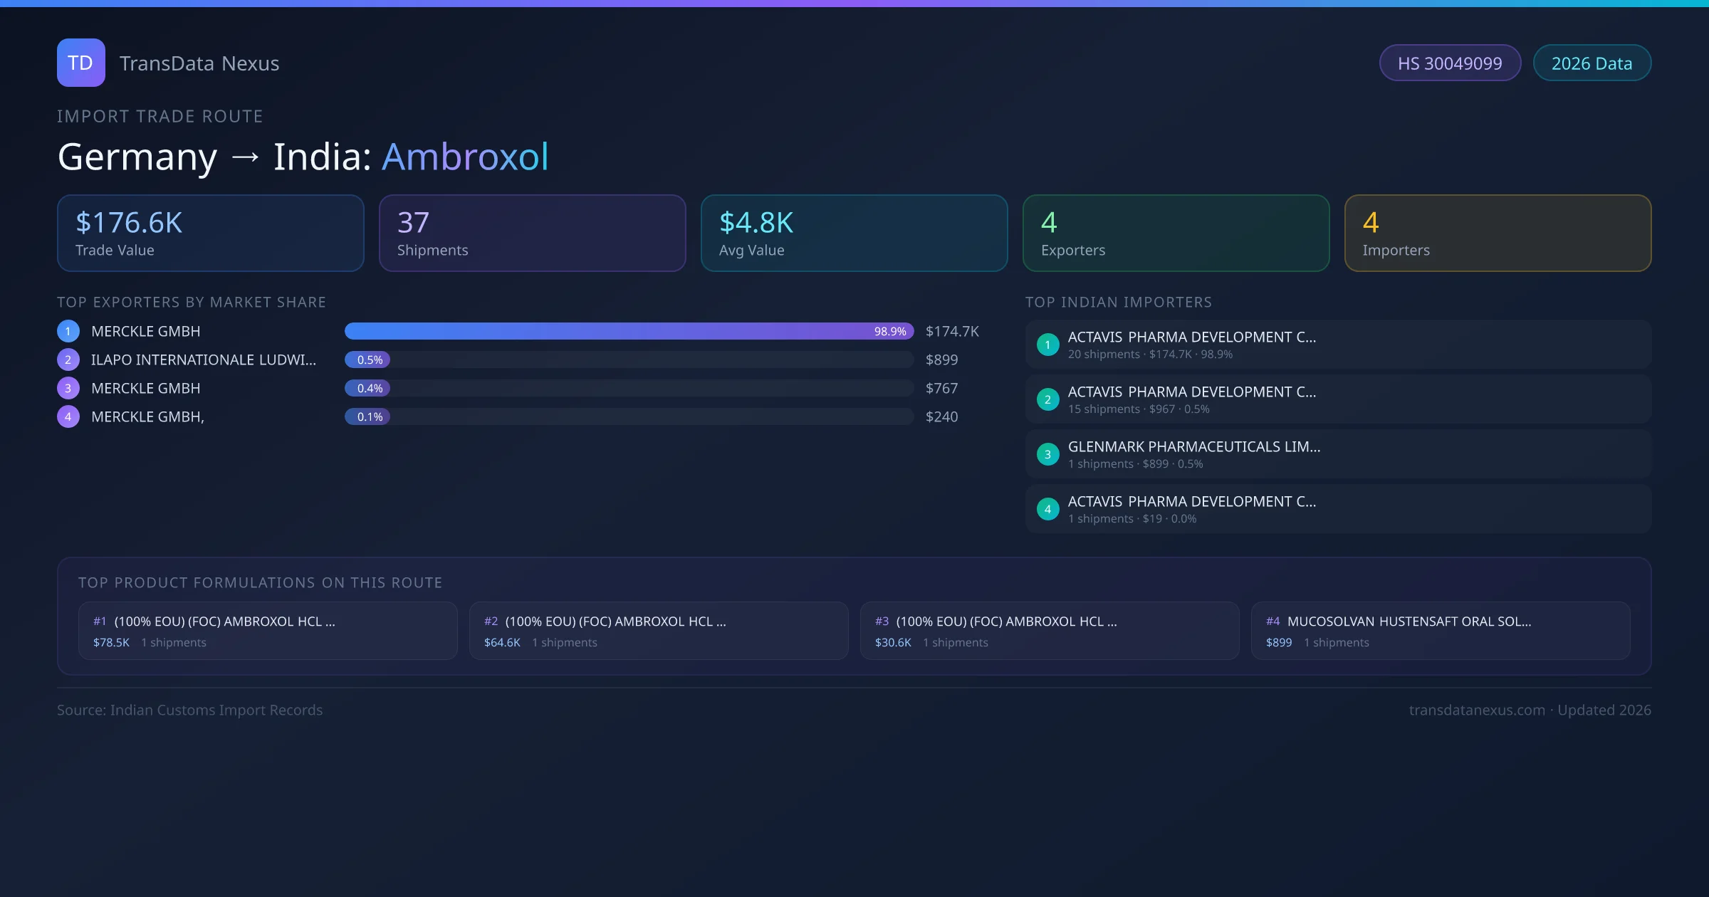The image size is (1709, 897).
Task: Click transdatanexus.com footer link
Action: [1476, 710]
